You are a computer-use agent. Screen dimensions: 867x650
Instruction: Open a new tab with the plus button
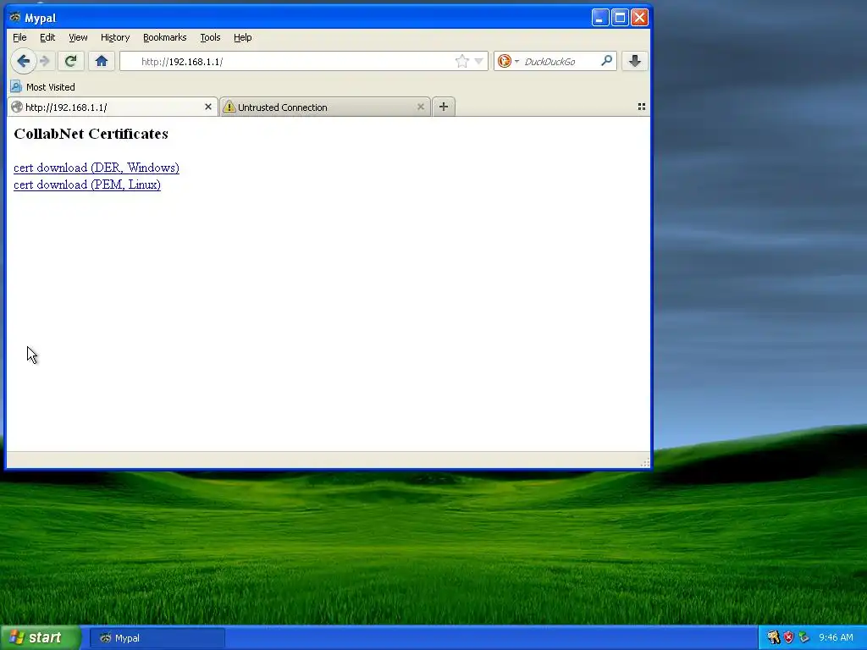444,107
